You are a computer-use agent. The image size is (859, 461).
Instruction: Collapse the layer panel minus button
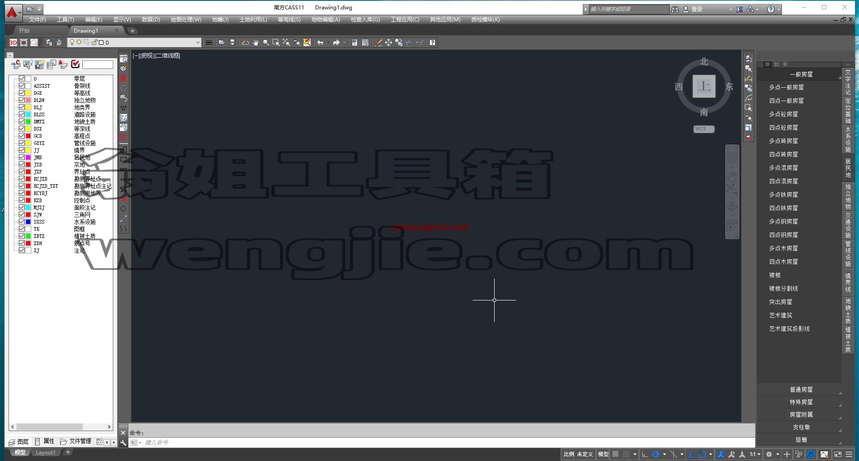tap(10, 55)
